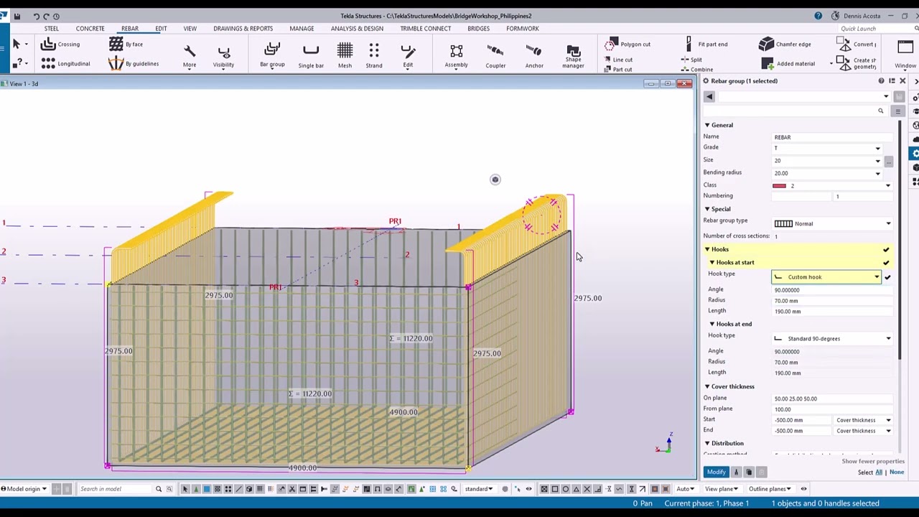Open Start Cover thickness dropdown
Viewport: 919px width, 517px height.
click(x=888, y=421)
